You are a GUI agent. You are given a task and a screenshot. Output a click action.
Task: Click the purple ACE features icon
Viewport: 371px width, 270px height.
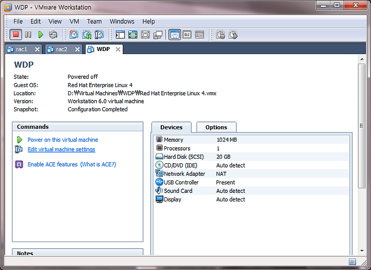(19, 164)
